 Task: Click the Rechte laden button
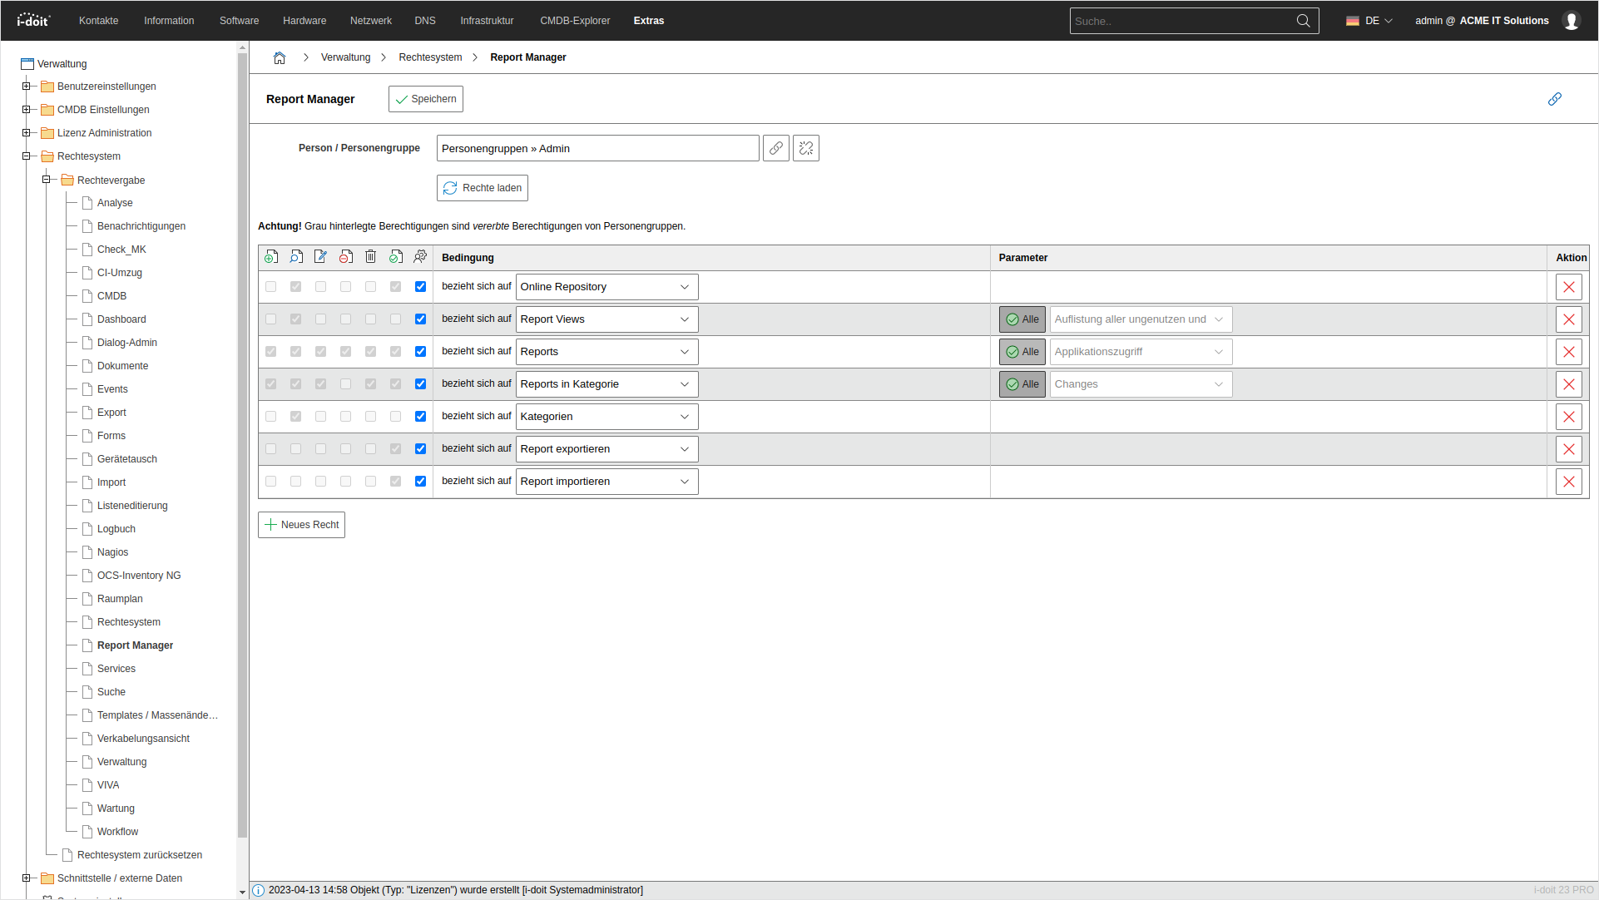[483, 188]
